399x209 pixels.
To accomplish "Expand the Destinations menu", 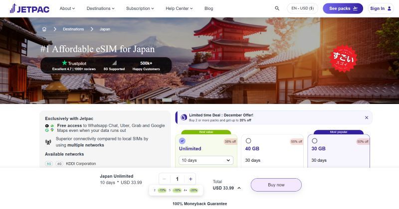I will [x=101, y=8].
